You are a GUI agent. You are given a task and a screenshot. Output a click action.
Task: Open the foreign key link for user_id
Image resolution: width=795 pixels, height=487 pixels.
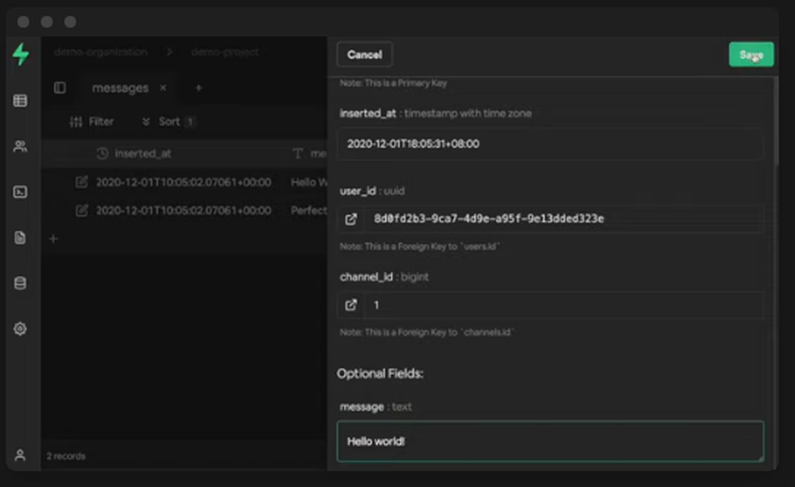coord(351,218)
